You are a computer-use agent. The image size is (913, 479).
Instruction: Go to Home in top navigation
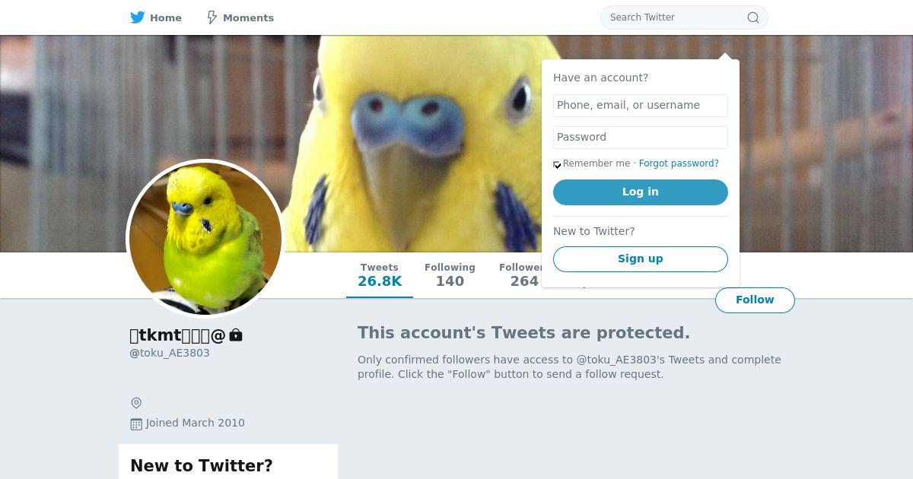click(x=156, y=17)
